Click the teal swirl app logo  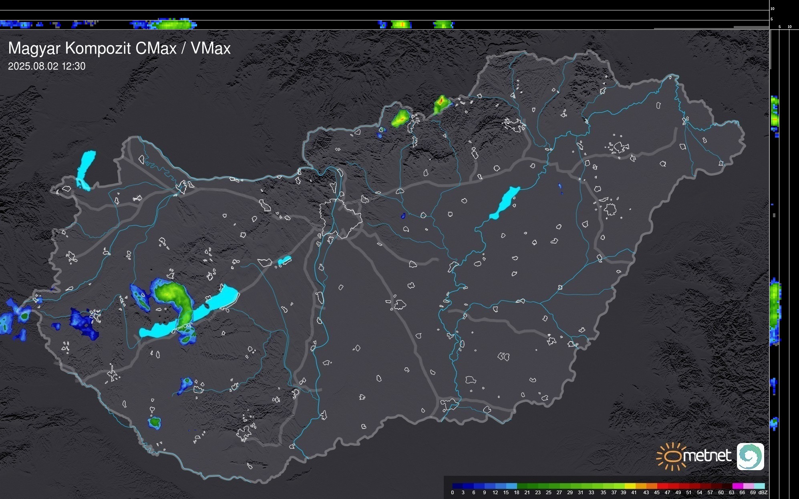(750, 456)
